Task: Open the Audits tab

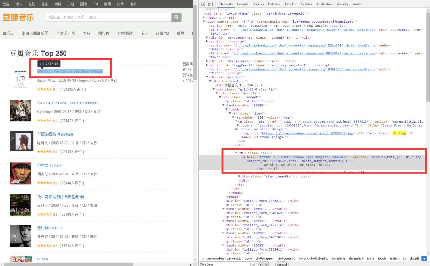Action: 357,4
